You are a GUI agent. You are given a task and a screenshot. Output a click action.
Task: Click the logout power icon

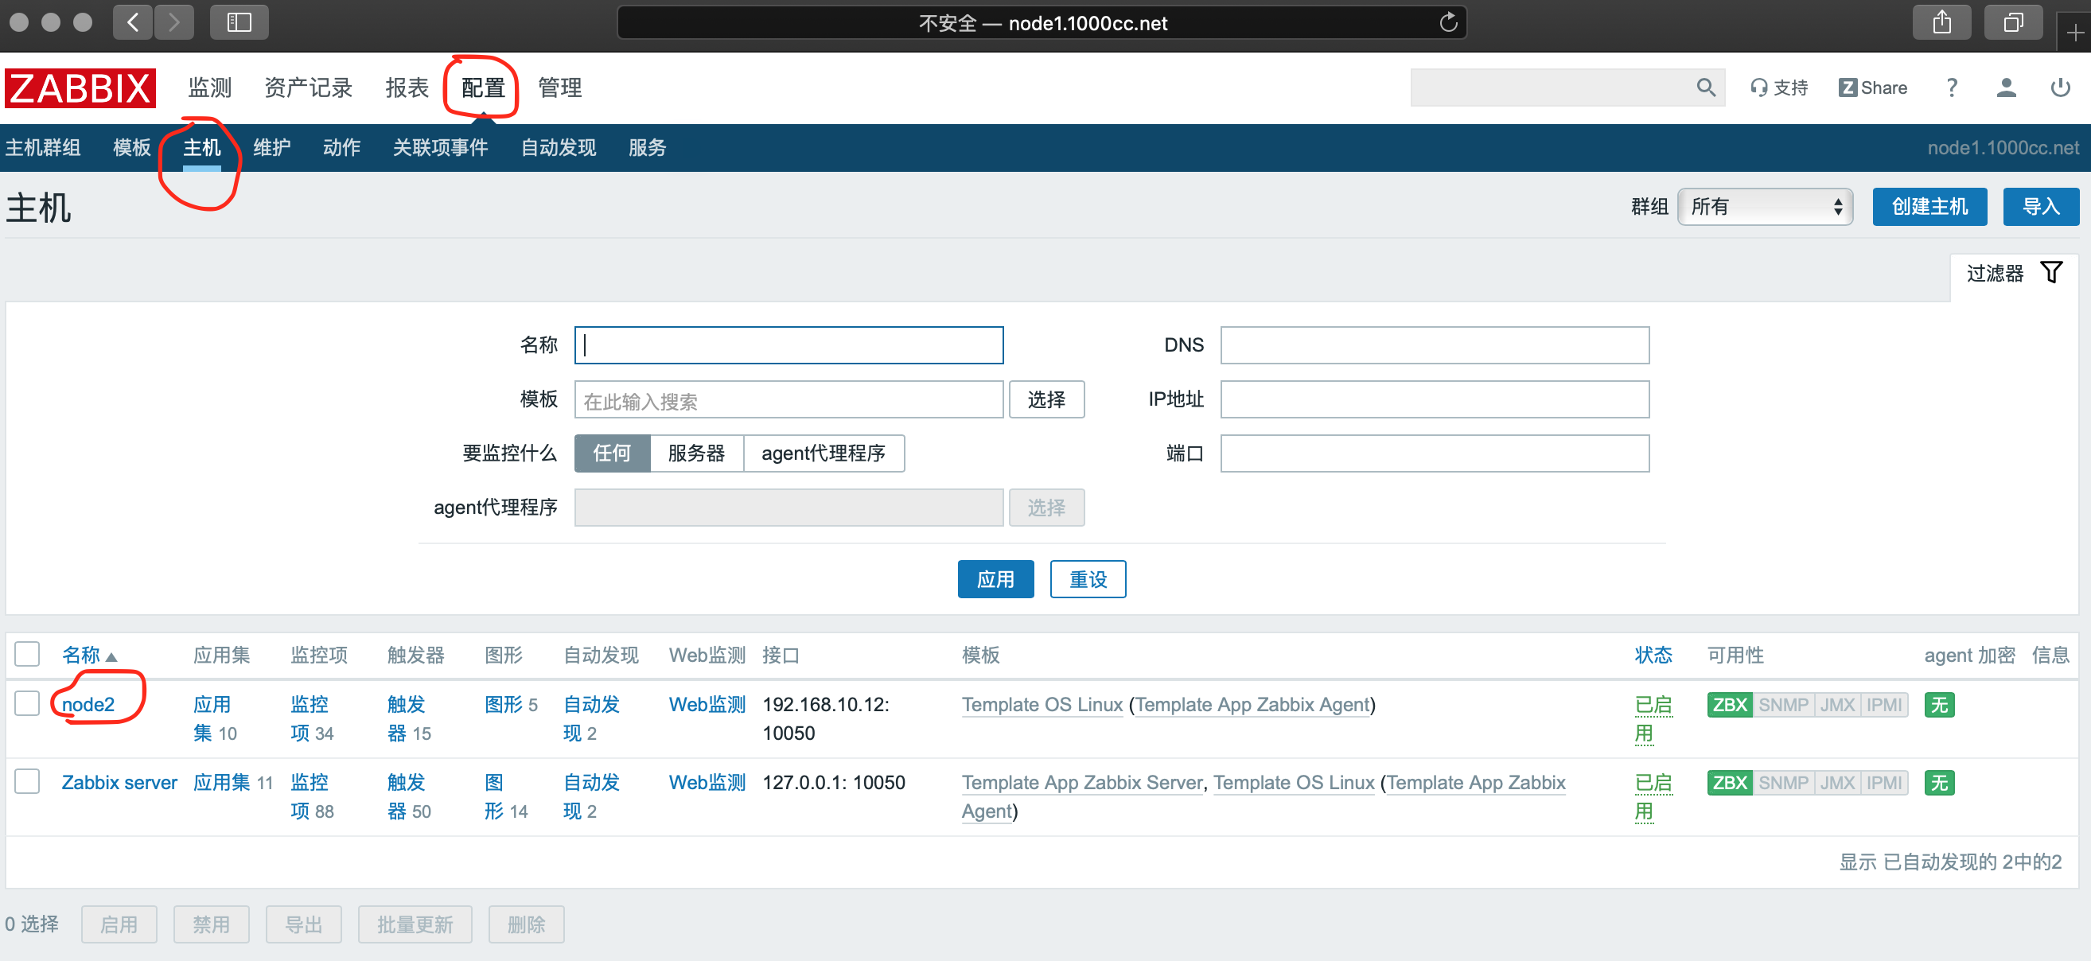pyautogui.click(x=2059, y=87)
